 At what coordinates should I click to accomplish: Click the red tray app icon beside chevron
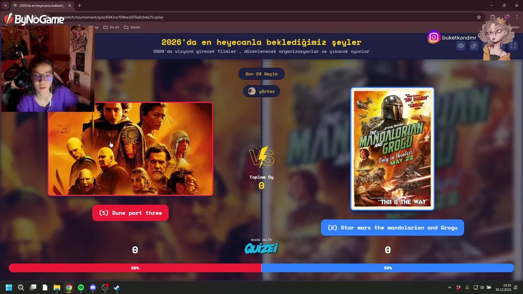tap(458, 287)
